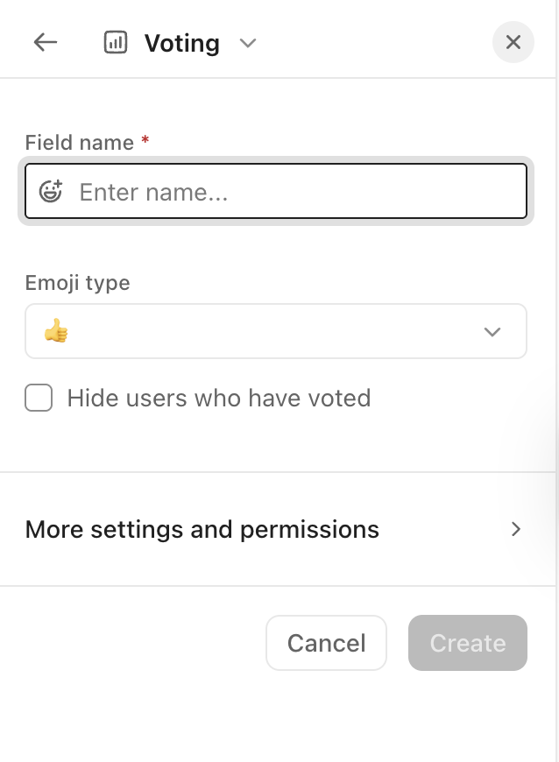Select the thumbs up emoji swatch

(x=54, y=331)
